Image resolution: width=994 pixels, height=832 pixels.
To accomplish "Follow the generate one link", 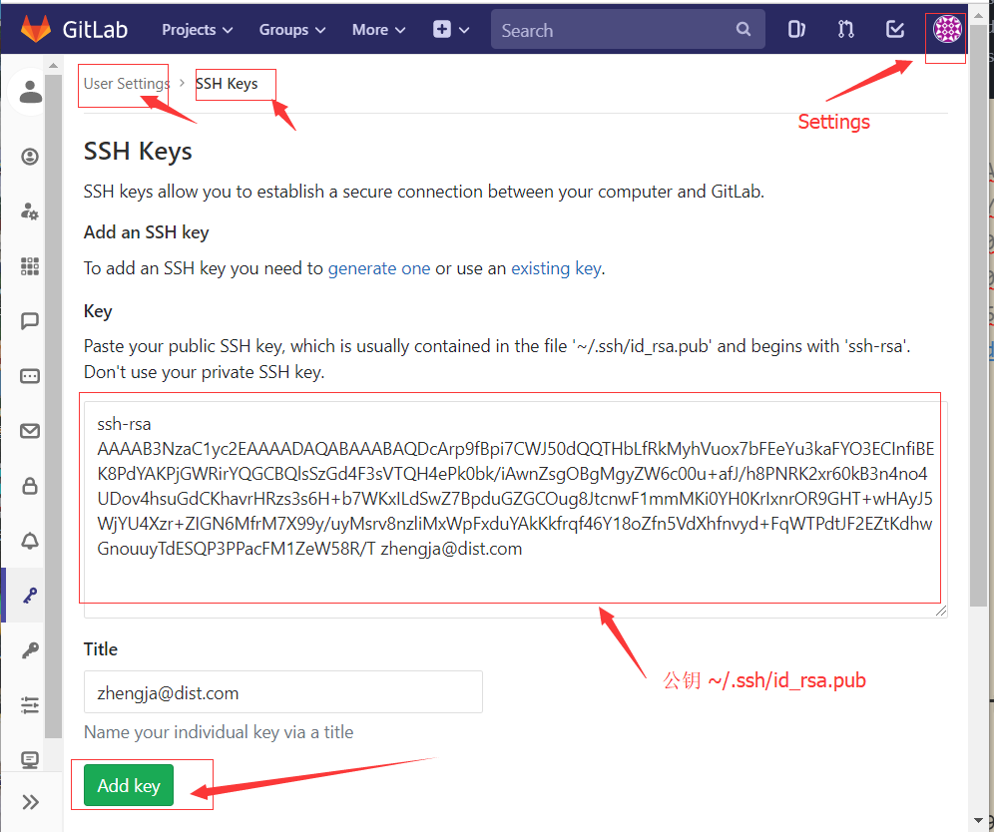I will [x=379, y=268].
